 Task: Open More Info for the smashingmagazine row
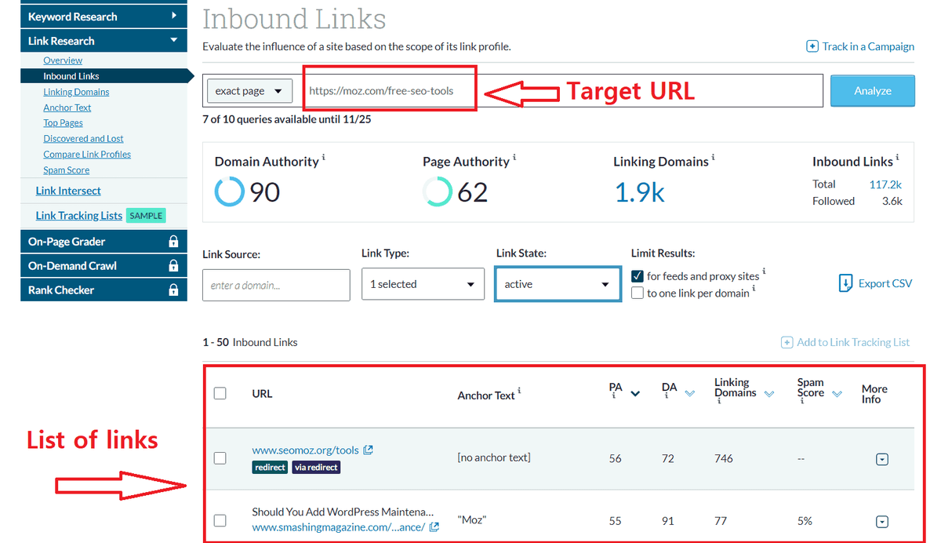881,521
